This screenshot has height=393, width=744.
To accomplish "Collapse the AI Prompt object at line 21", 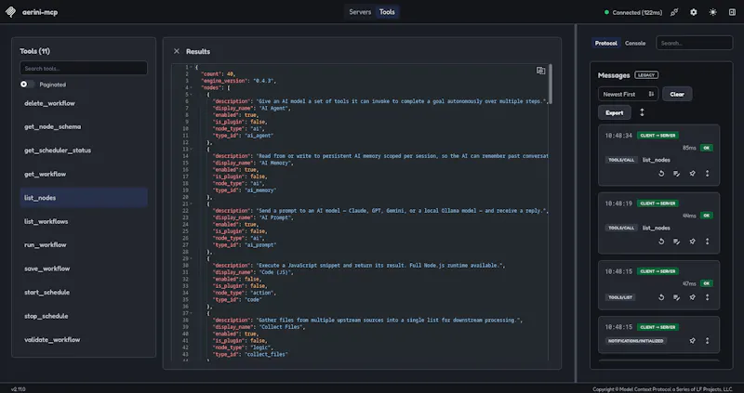I will [192, 203].
